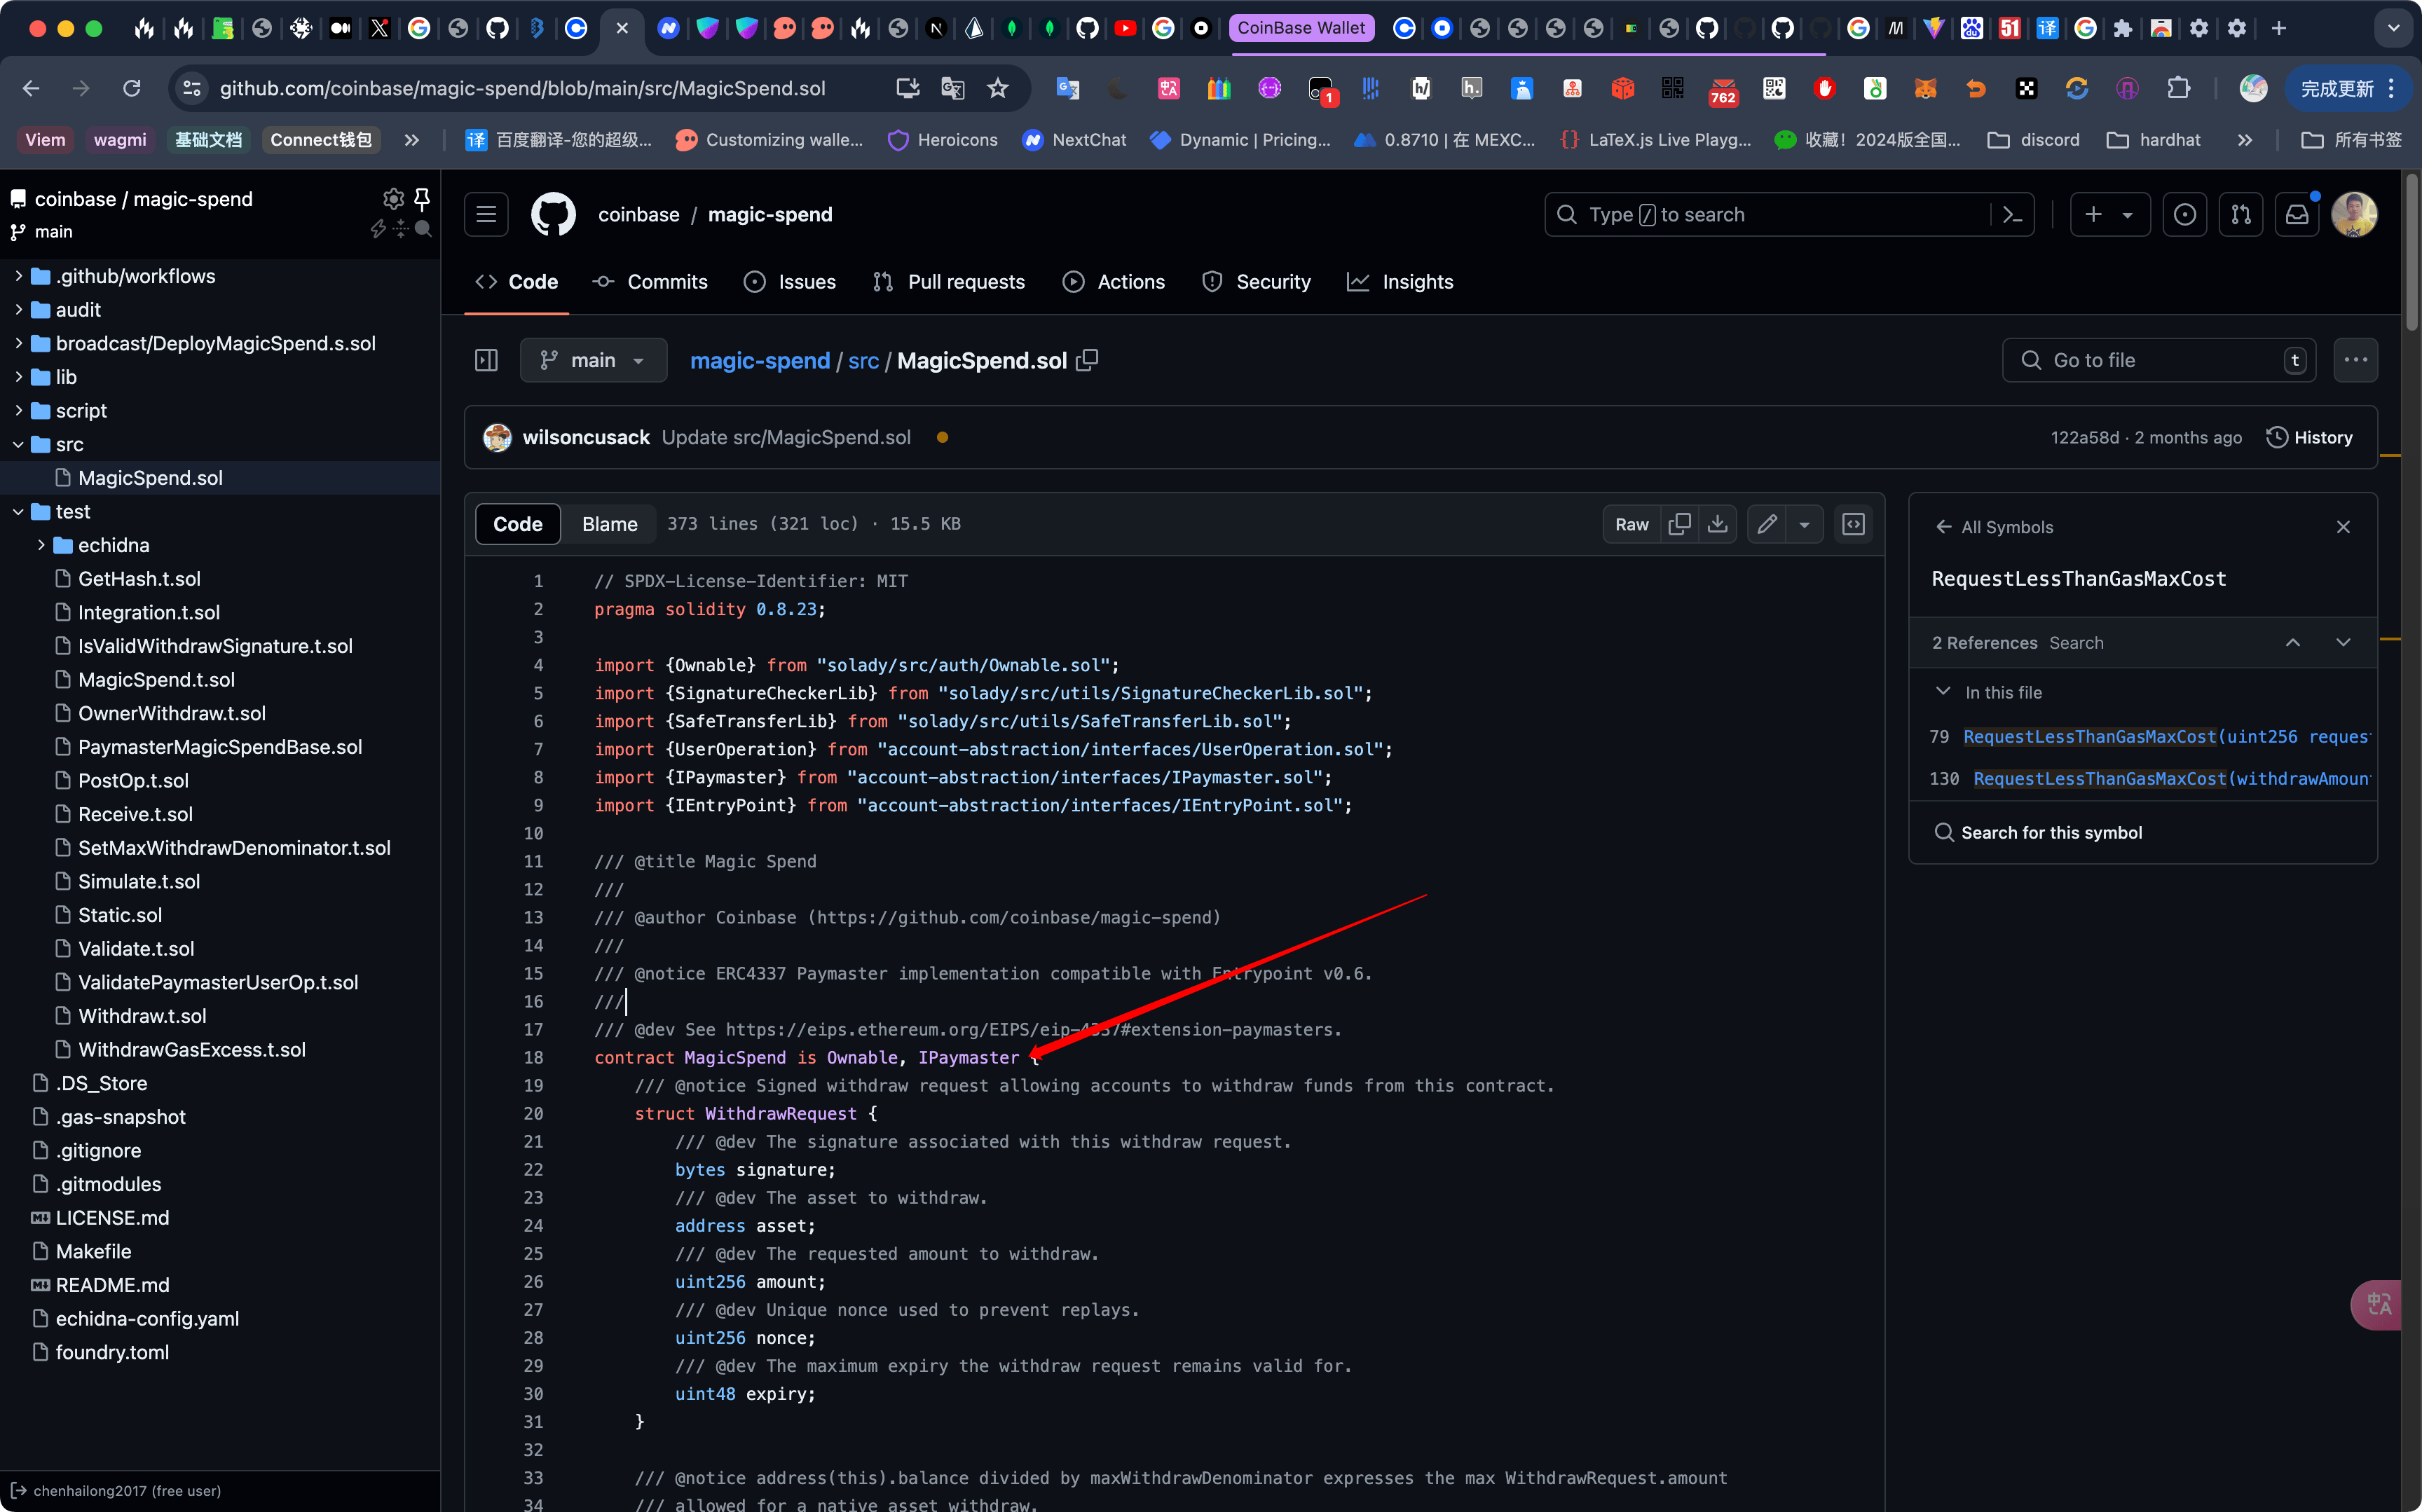
Task: View the file History
Action: coord(2309,437)
